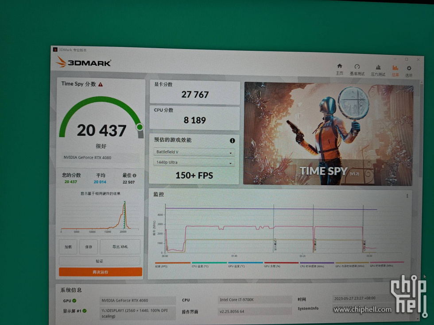Click the 监控 panel heading
The height and width of the screenshot is (325, 434).
159,194
